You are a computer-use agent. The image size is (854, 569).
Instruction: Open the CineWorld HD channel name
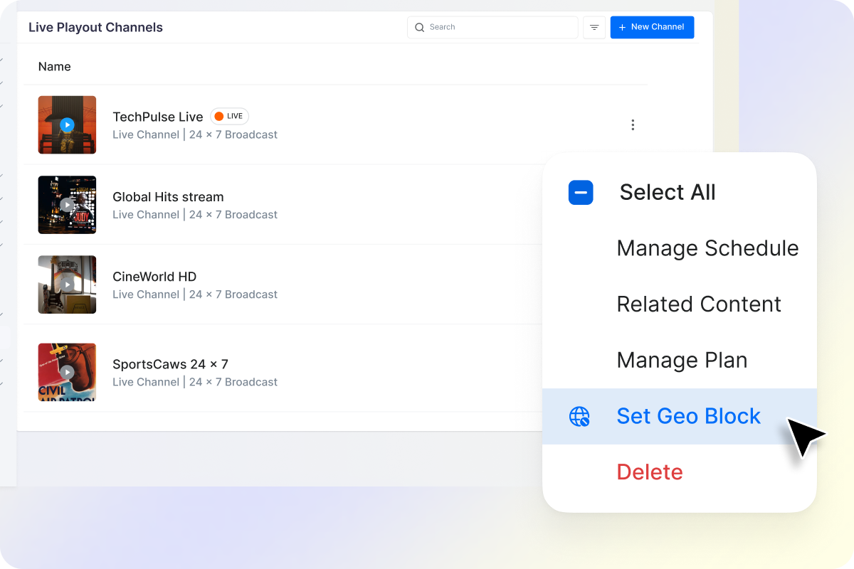[x=154, y=277]
